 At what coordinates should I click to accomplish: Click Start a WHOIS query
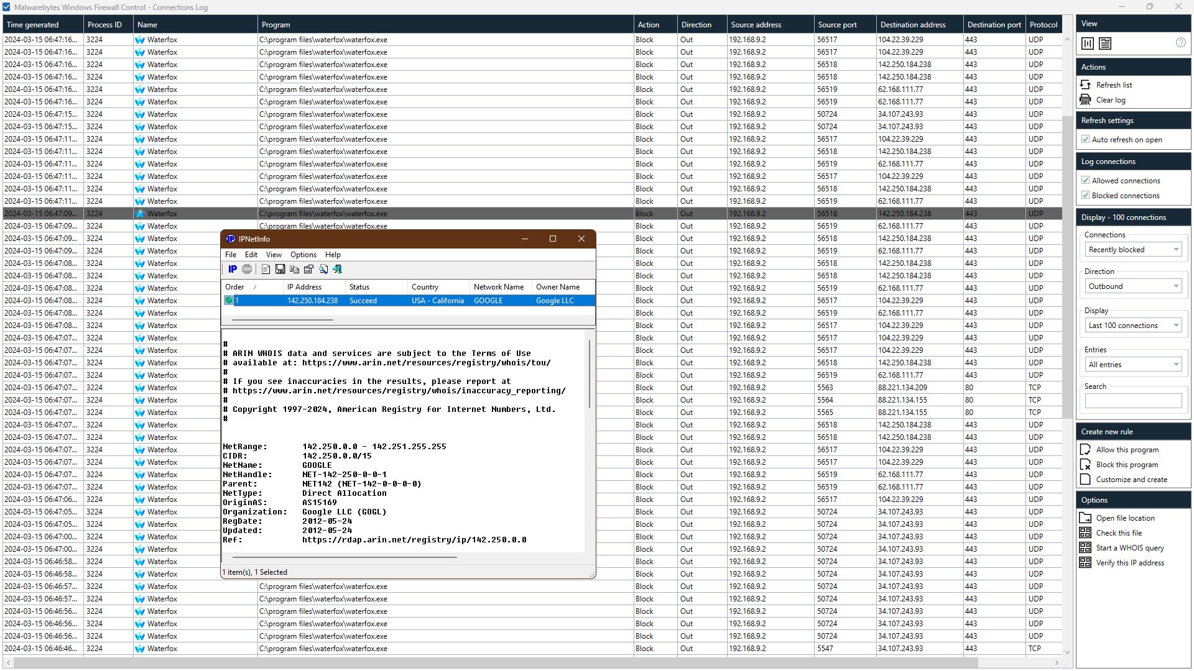tap(1129, 548)
